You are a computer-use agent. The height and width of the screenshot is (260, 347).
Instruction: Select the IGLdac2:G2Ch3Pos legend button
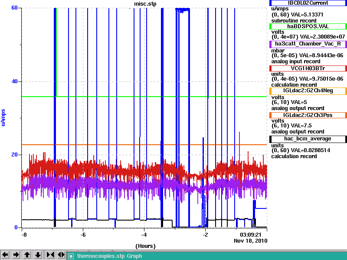[x=308, y=115]
